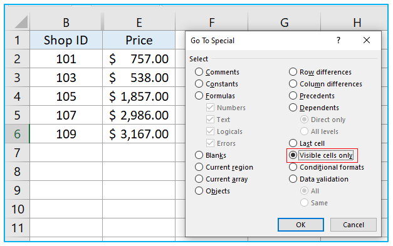Select the $3,167.00 price cell

point(139,134)
